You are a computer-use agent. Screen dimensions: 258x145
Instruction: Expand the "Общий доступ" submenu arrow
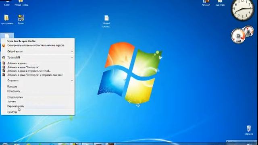[72, 52]
